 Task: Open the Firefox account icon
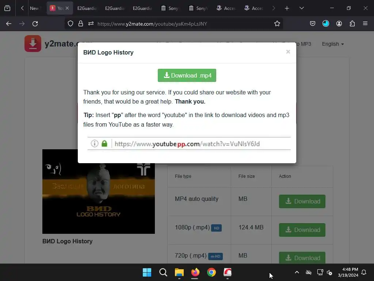tap(339, 23)
